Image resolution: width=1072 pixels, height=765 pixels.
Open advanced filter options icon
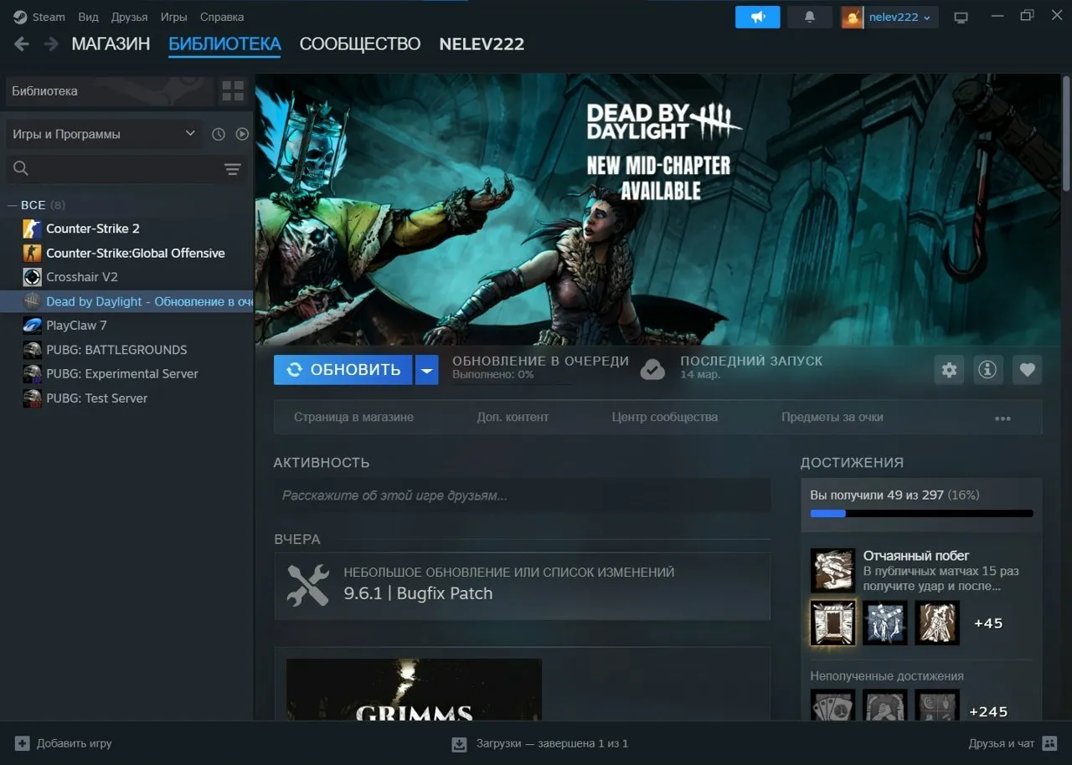(233, 169)
